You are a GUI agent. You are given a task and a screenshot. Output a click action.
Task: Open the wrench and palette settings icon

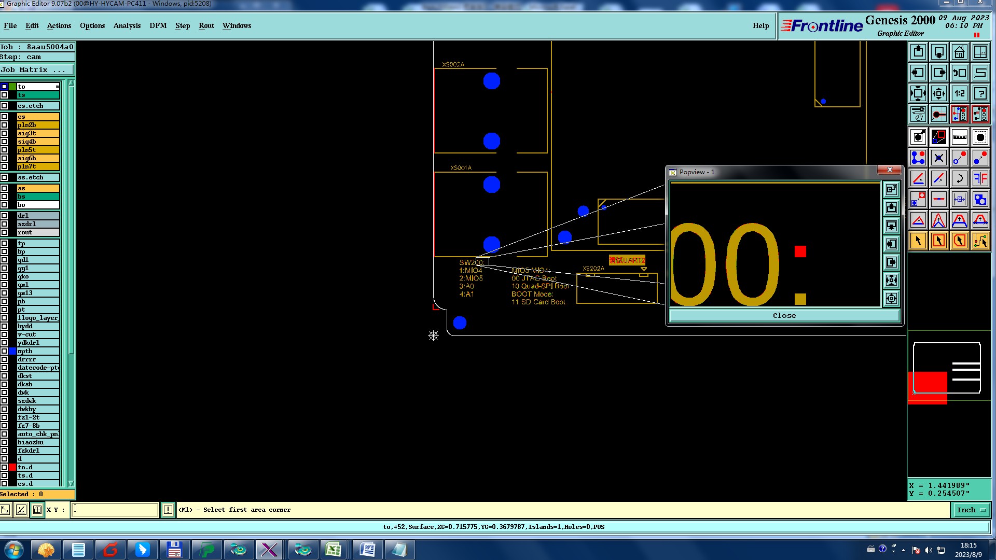click(918, 114)
